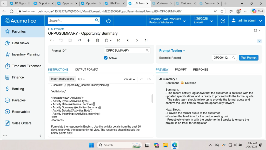Switch to the OUTPUT FORMAT tab
The height and width of the screenshot is (150, 266).
pyautogui.click(x=87, y=70)
